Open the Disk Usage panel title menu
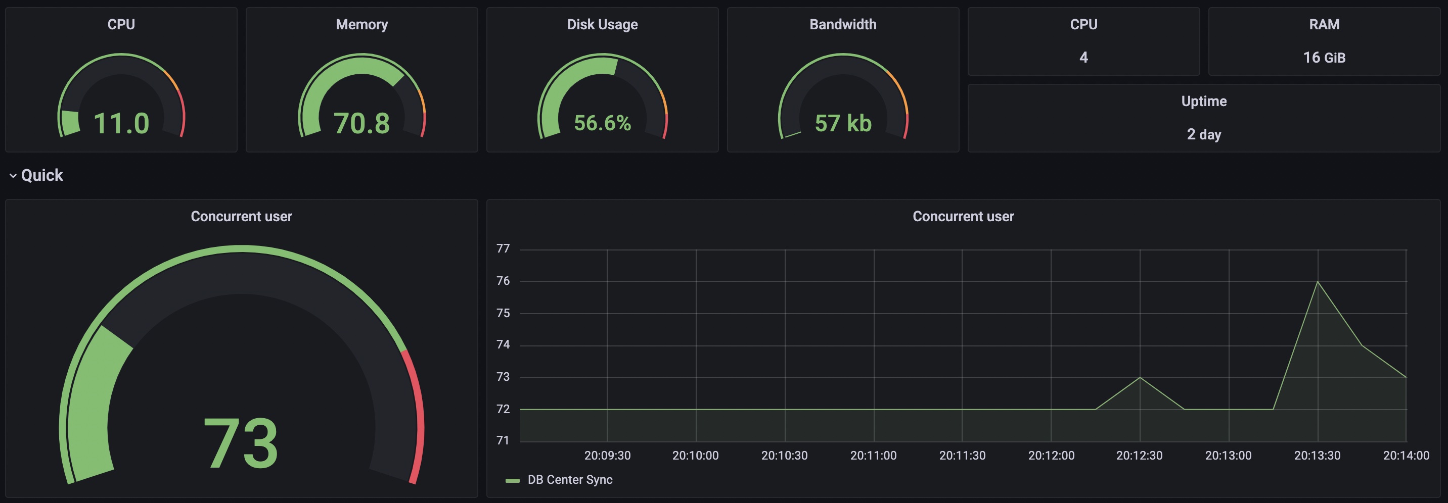1448x503 pixels. [602, 24]
